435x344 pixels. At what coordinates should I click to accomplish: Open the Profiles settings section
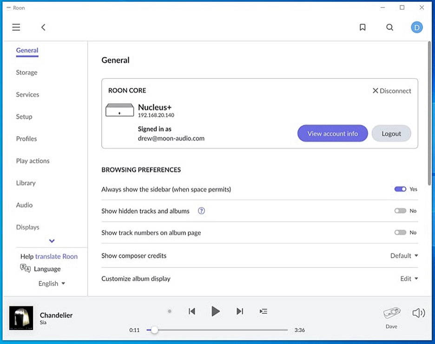(x=26, y=139)
